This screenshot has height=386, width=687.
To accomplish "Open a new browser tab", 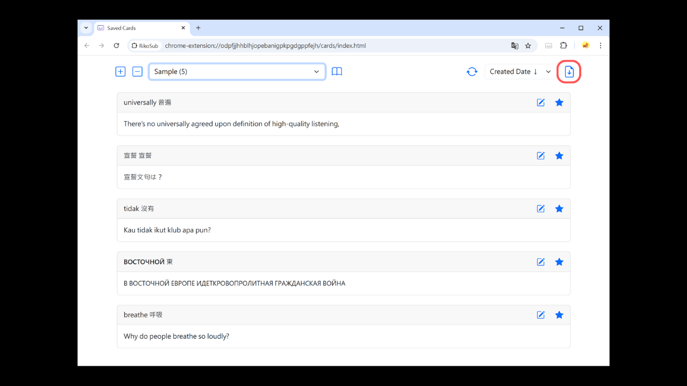I will click(198, 28).
